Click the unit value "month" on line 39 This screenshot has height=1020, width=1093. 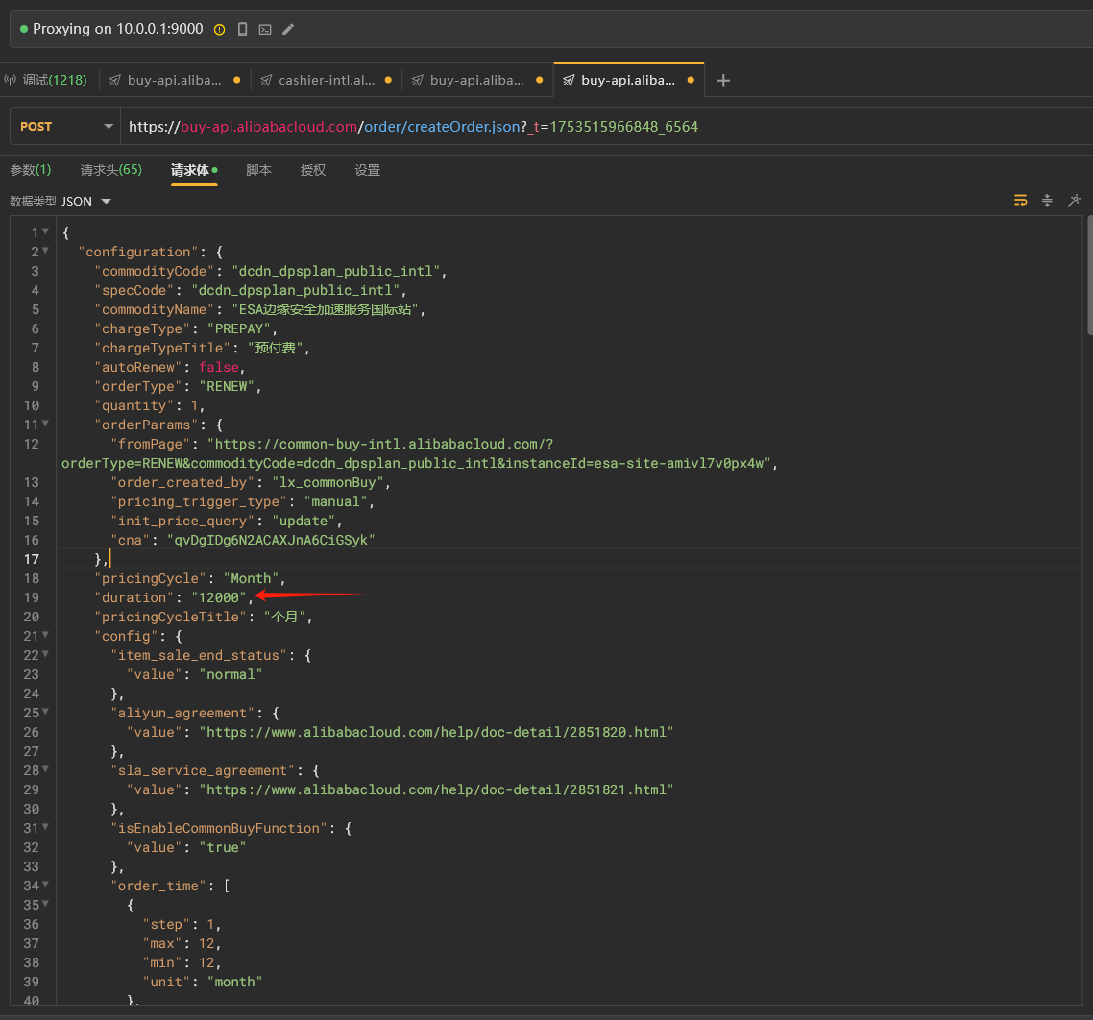tap(235, 982)
